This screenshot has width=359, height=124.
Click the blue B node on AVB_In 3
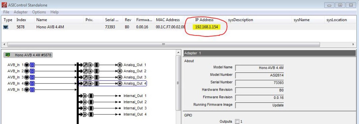(32, 77)
